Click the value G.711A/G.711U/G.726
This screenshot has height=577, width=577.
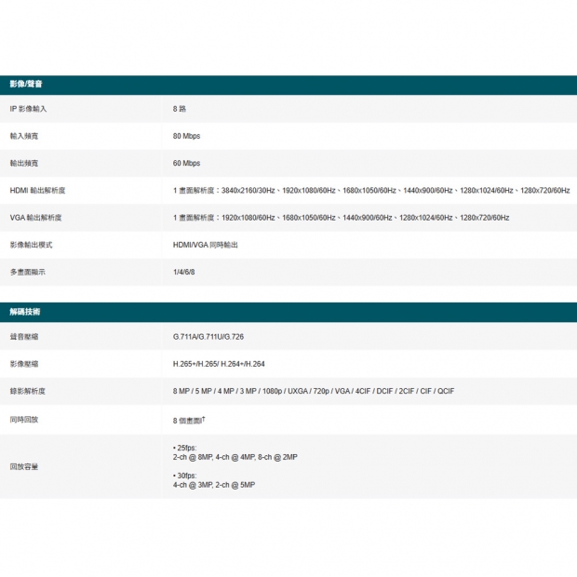tap(208, 337)
